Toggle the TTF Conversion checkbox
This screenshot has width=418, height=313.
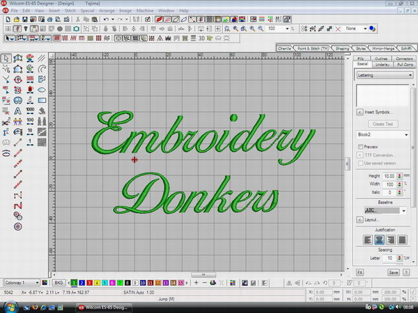pyautogui.click(x=360, y=154)
